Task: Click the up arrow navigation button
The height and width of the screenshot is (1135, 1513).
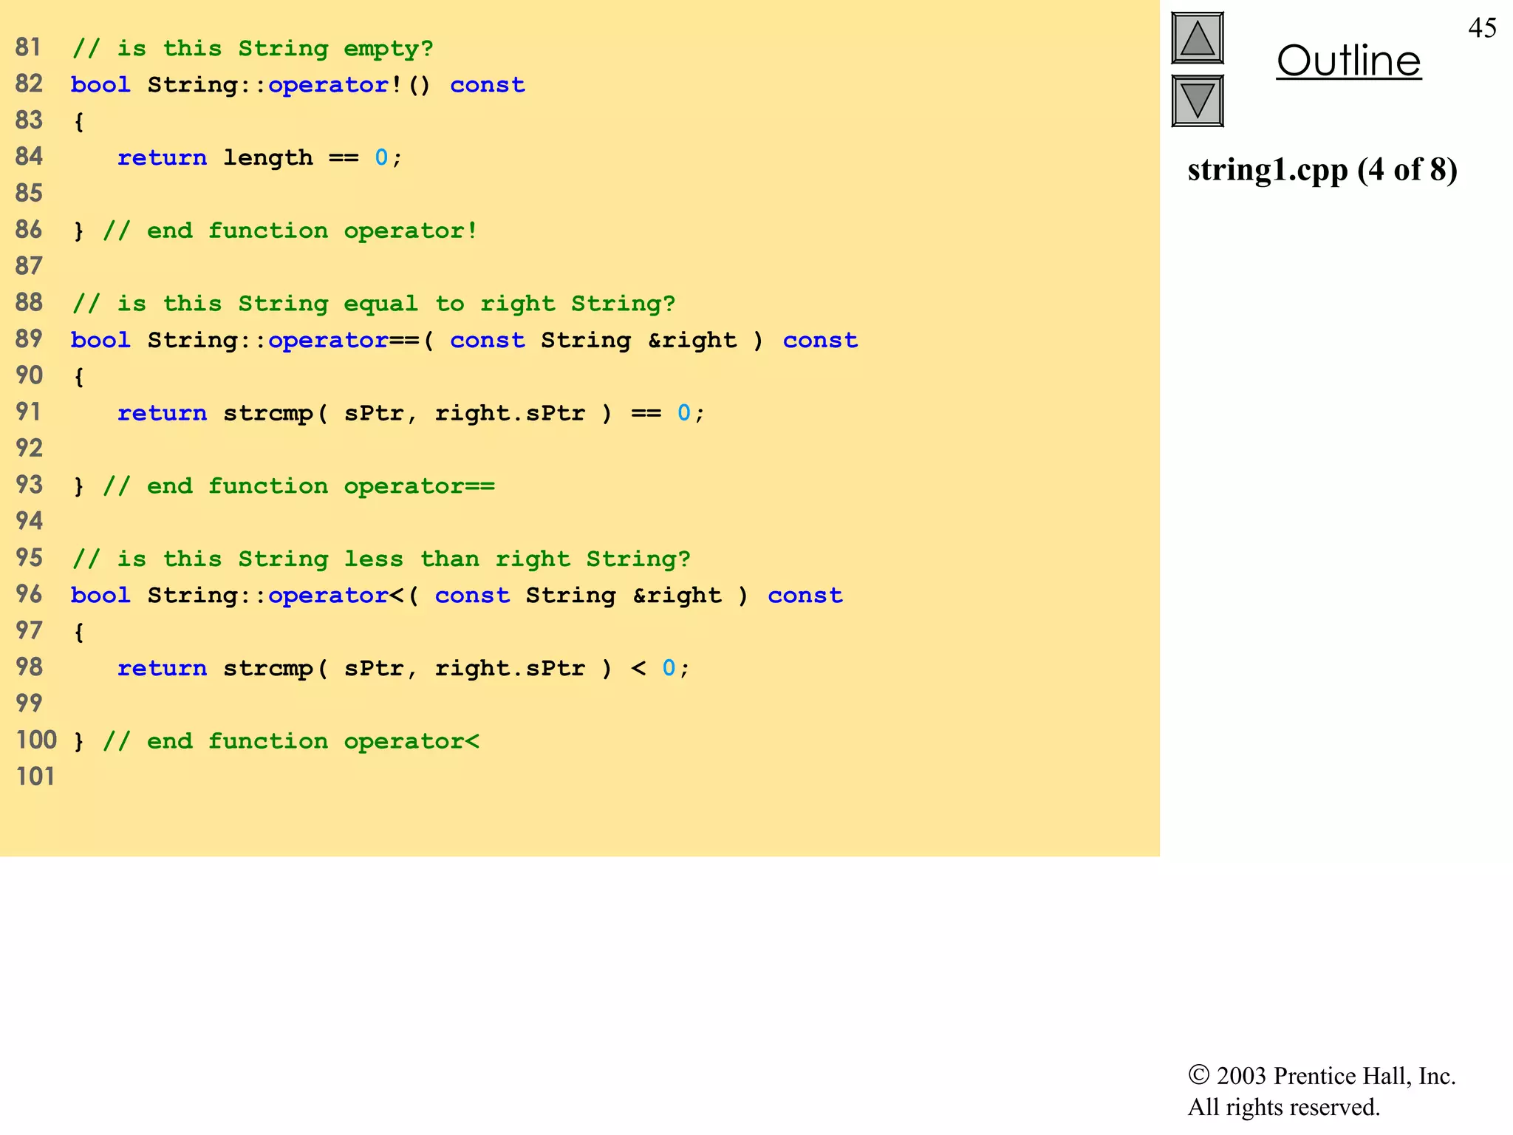Action: coord(1197,38)
